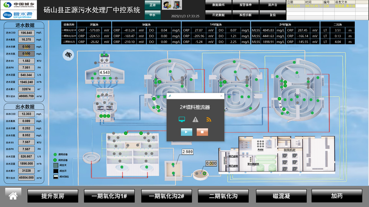Stop the 2#填料推流器 with stop button
The height and width of the screenshot is (207, 369).
click(x=202, y=132)
